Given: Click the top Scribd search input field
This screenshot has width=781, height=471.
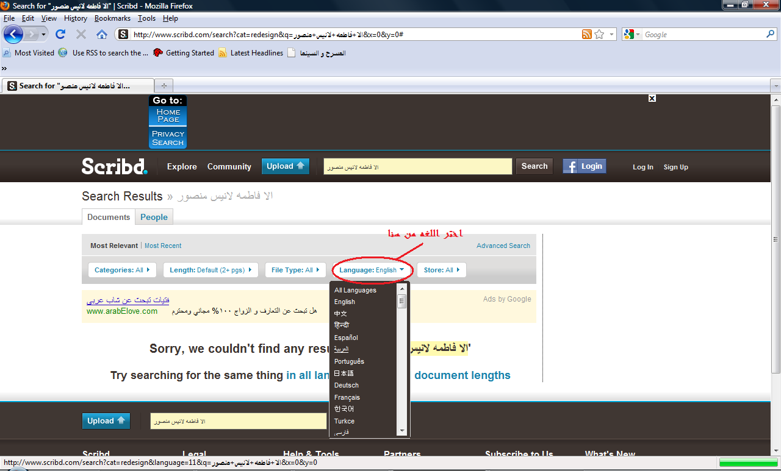Looking at the screenshot, I should point(418,166).
